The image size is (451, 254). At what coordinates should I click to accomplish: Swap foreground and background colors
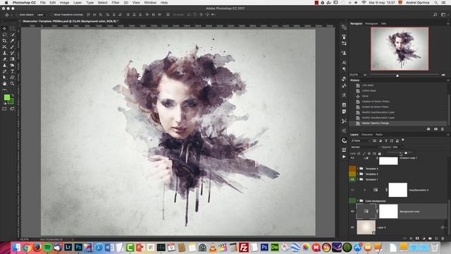(13, 95)
